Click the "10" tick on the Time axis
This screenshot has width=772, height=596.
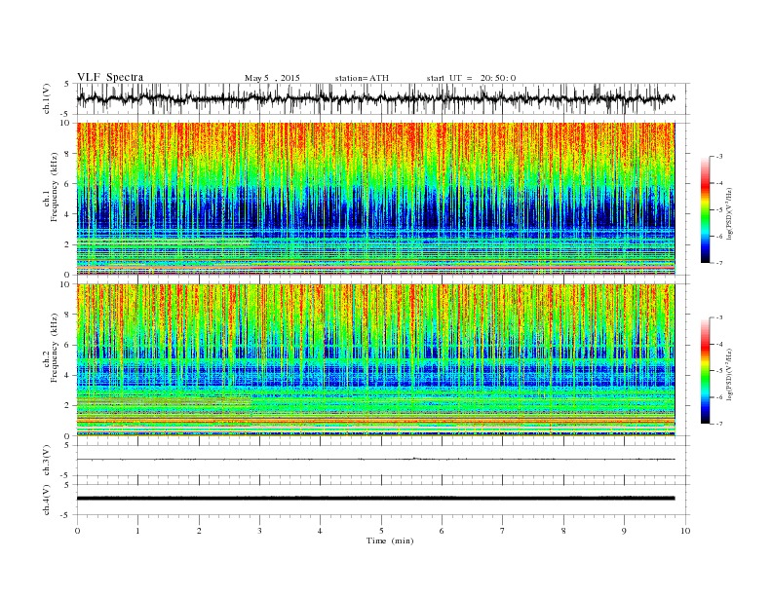685,531
